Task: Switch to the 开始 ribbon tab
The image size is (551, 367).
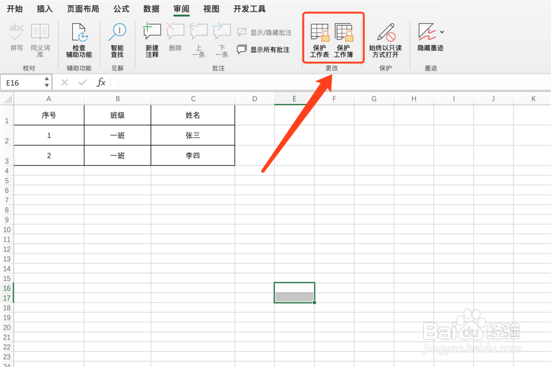Action: coord(15,9)
